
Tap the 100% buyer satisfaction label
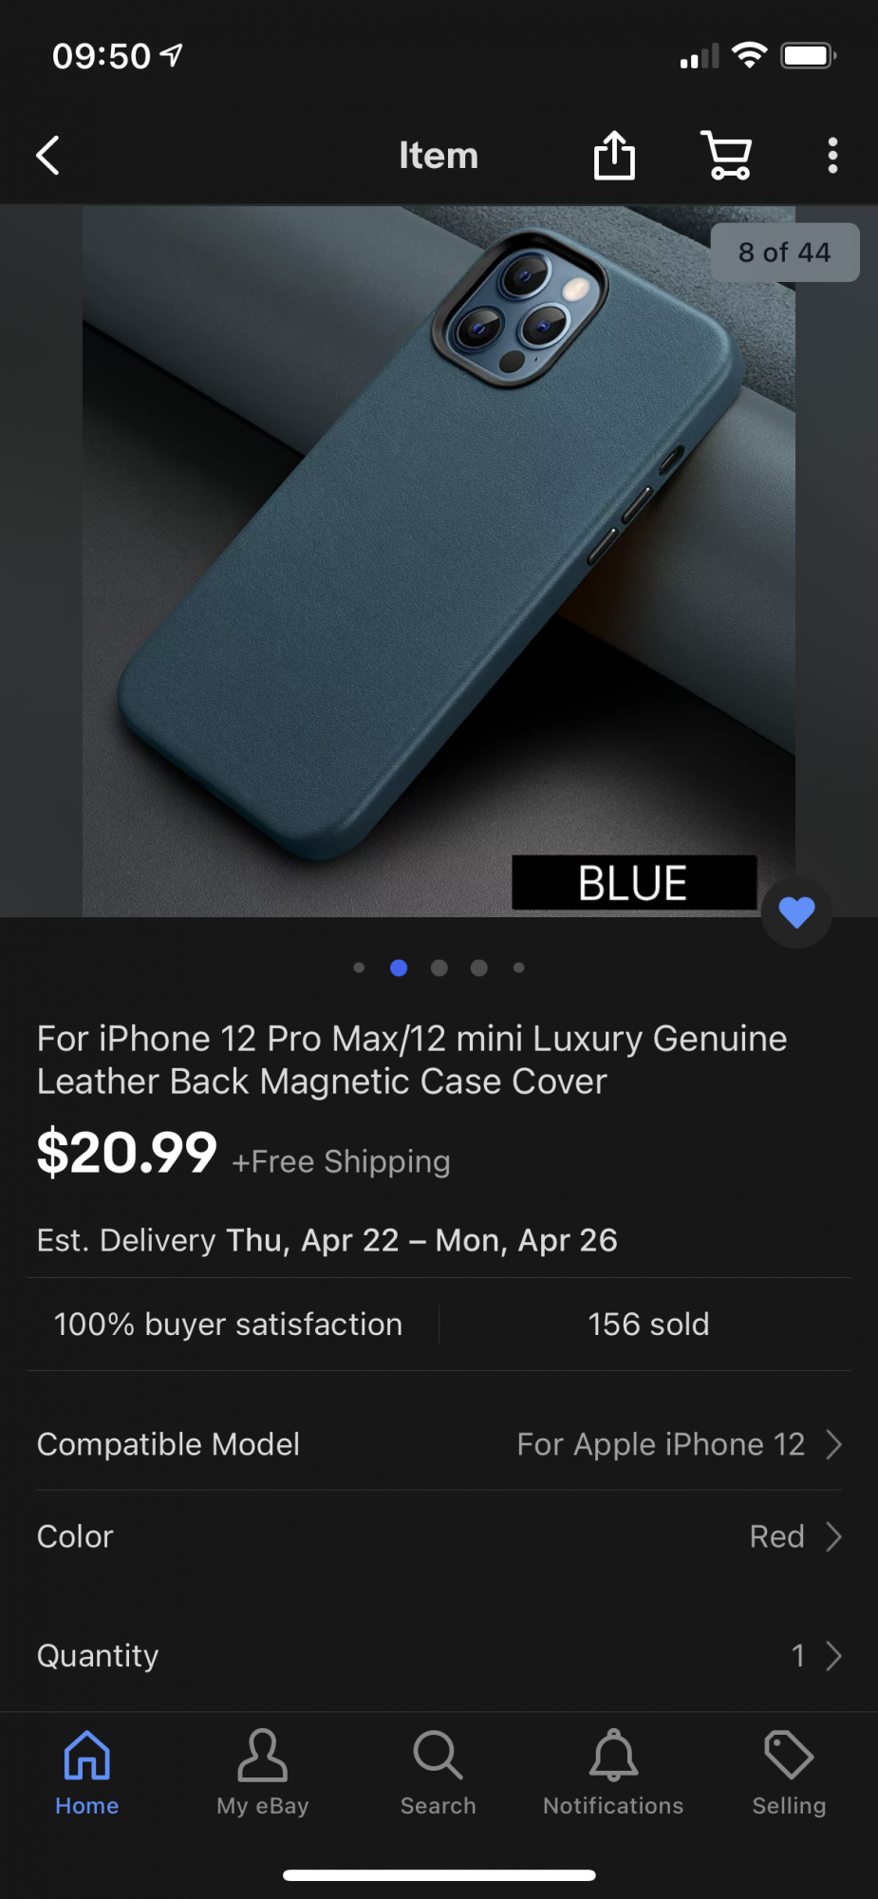[228, 1324]
